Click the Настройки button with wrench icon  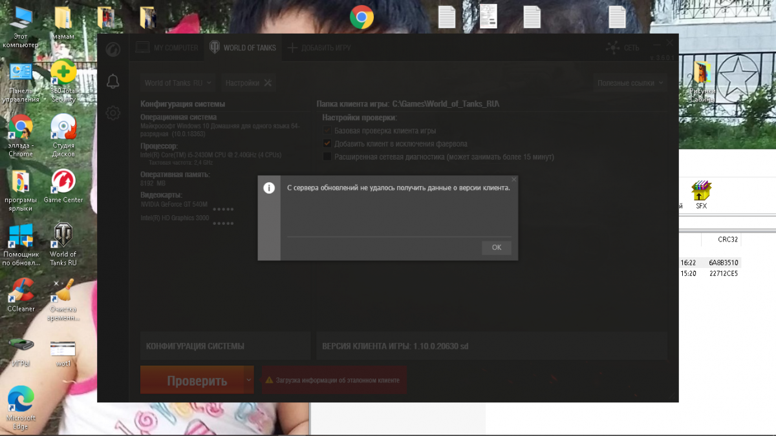click(248, 83)
